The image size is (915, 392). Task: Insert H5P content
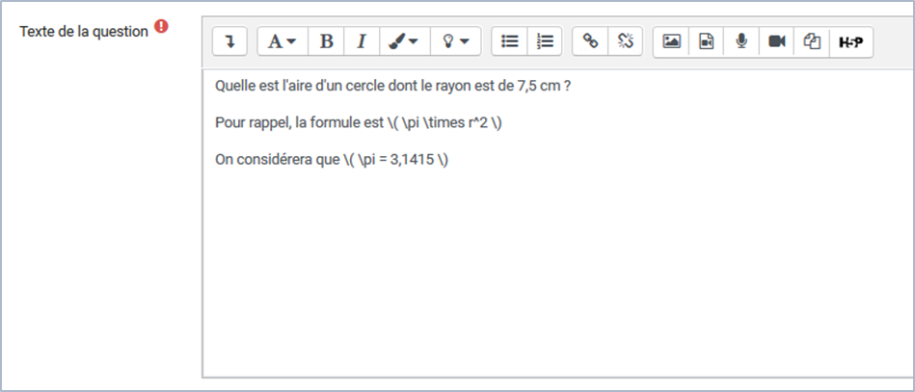pyautogui.click(x=850, y=41)
